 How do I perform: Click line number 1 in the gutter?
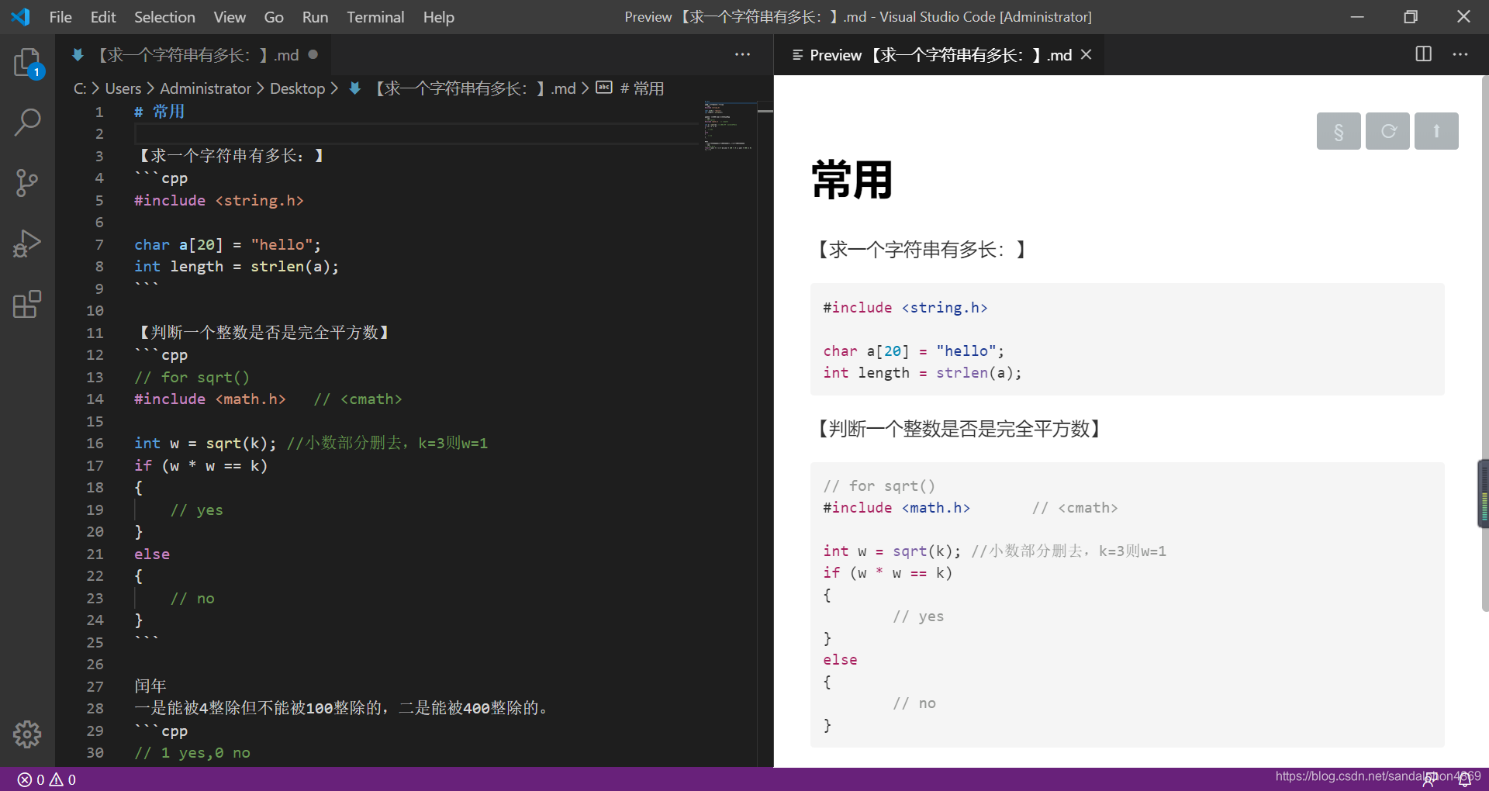[99, 112]
